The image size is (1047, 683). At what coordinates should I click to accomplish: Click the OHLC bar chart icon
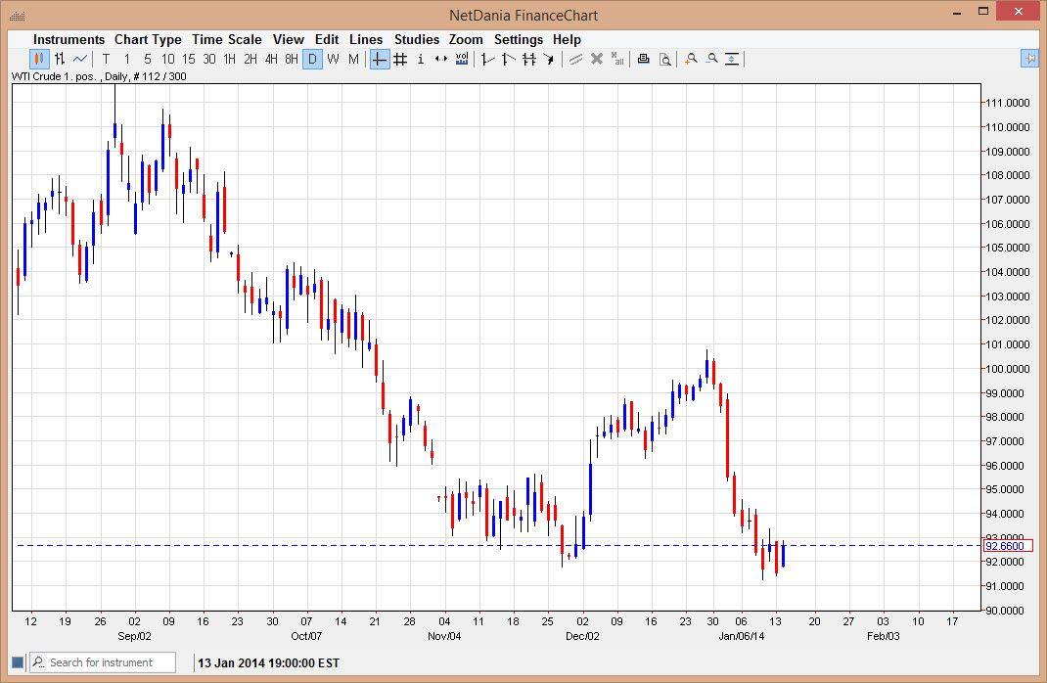(60, 59)
